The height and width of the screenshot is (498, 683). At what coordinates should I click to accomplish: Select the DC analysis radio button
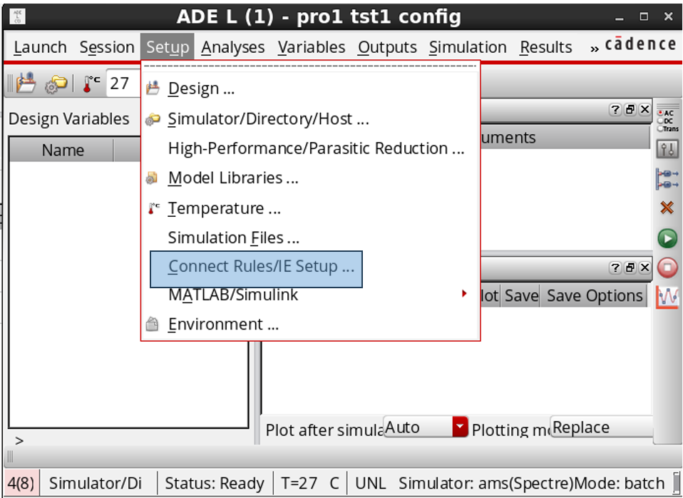[x=661, y=121]
